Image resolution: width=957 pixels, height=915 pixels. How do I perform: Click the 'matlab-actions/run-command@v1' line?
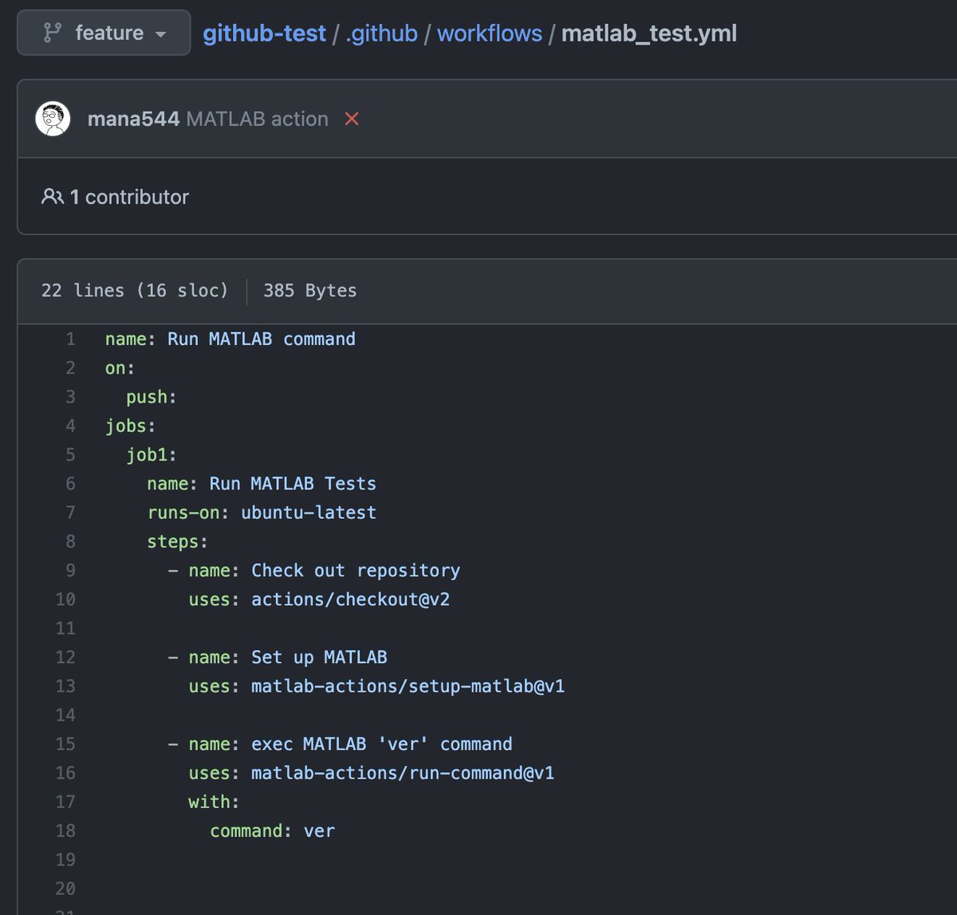[372, 772]
